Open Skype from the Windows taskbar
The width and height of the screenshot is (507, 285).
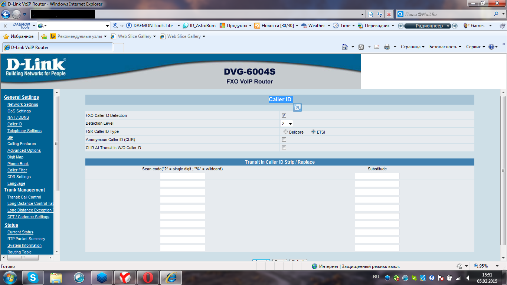(33, 277)
